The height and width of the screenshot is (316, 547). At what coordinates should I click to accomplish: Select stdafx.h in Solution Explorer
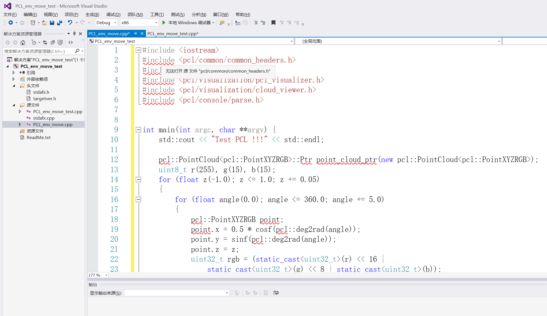point(41,92)
